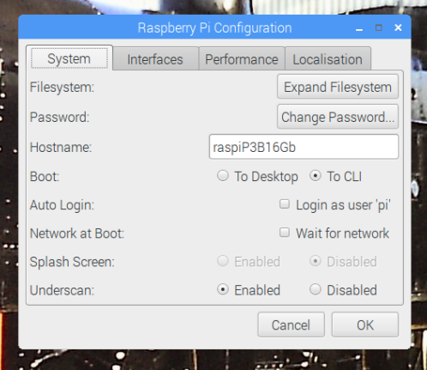
Task: Click the Auto Login: label
Action: click(x=62, y=205)
